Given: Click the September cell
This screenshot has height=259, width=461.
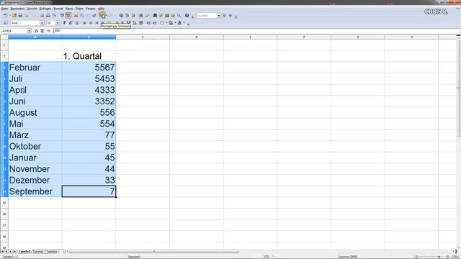Looking at the screenshot, I should (35, 191).
